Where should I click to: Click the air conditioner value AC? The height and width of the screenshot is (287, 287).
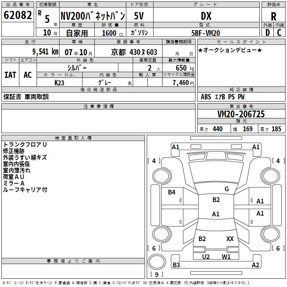point(28,75)
